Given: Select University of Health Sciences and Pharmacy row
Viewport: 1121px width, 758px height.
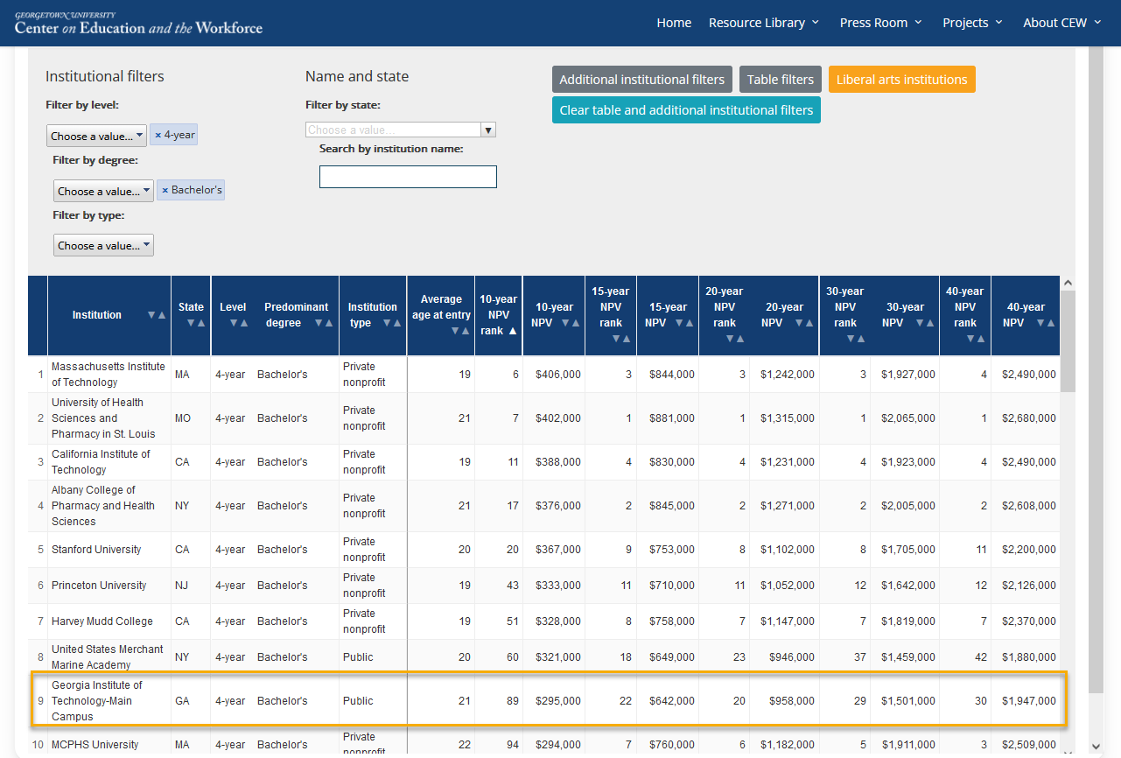Looking at the screenshot, I should pos(103,418).
